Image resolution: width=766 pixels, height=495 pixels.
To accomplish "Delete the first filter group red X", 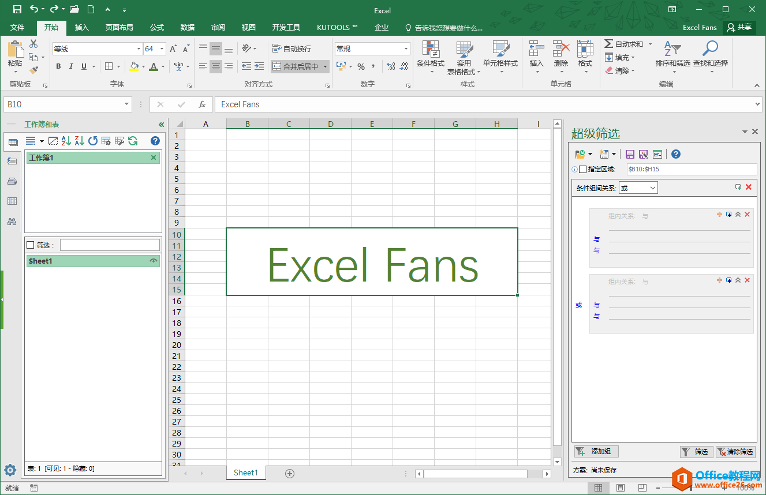I will pyautogui.click(x=747, y=215).
